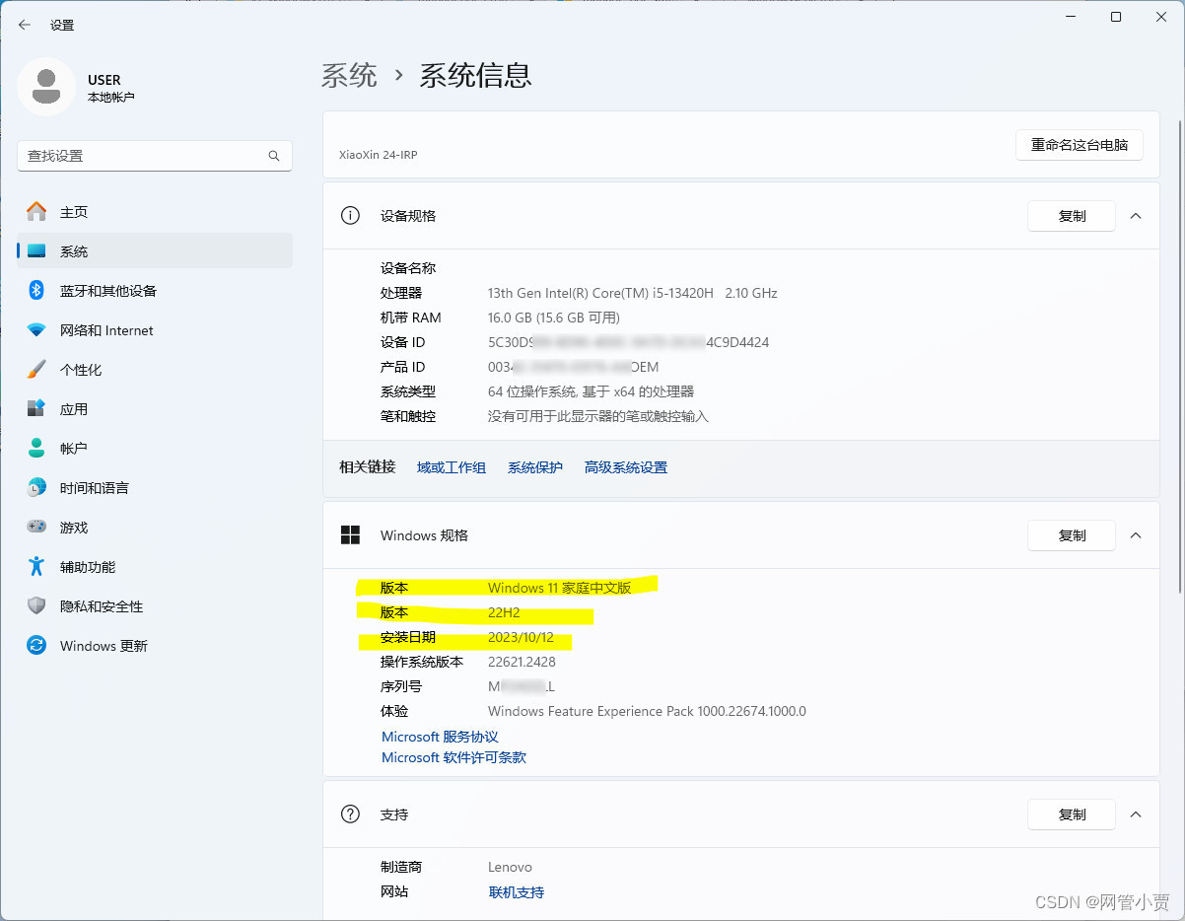Screen dimensions: 1185x921
Task: Click manufacturer value Lenovo
Action: (510, 868)
